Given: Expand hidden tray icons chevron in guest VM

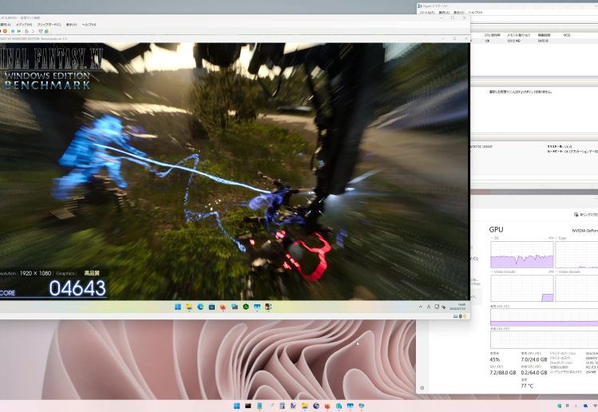Looking at the screenshot, I should pyautogui.click(x=421, y=307).
